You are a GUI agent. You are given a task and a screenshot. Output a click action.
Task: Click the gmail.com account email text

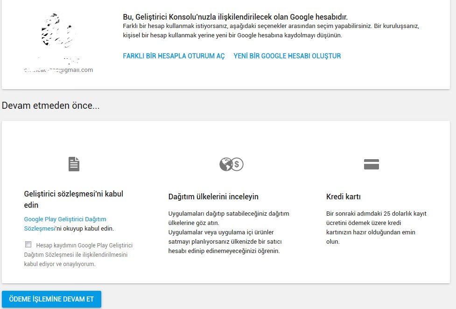[x=58, y=70]
